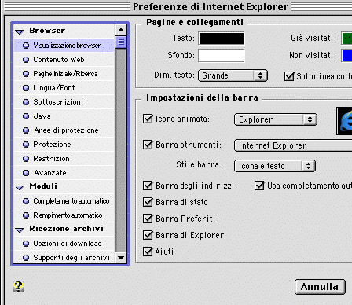Click the scroll down arrow in list
The width and height of the screenshot is (352, 305).
(121, 258)
